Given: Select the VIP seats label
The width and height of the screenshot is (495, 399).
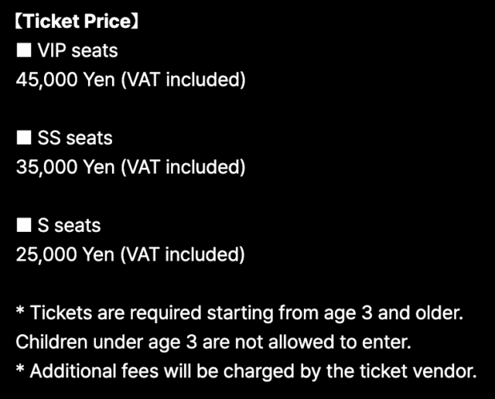Looking at the screenshot, I should pos(77,51).
